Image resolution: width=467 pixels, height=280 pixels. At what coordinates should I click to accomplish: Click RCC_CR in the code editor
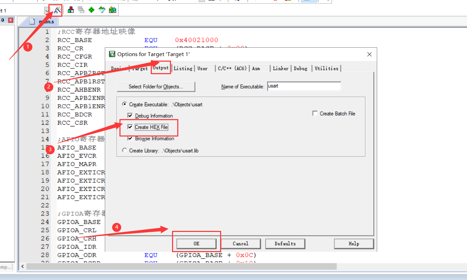click(x=70, y=48)
